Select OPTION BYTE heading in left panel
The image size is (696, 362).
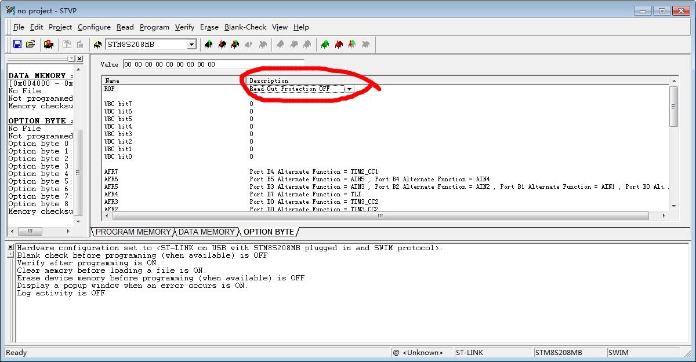click(41, 121)
